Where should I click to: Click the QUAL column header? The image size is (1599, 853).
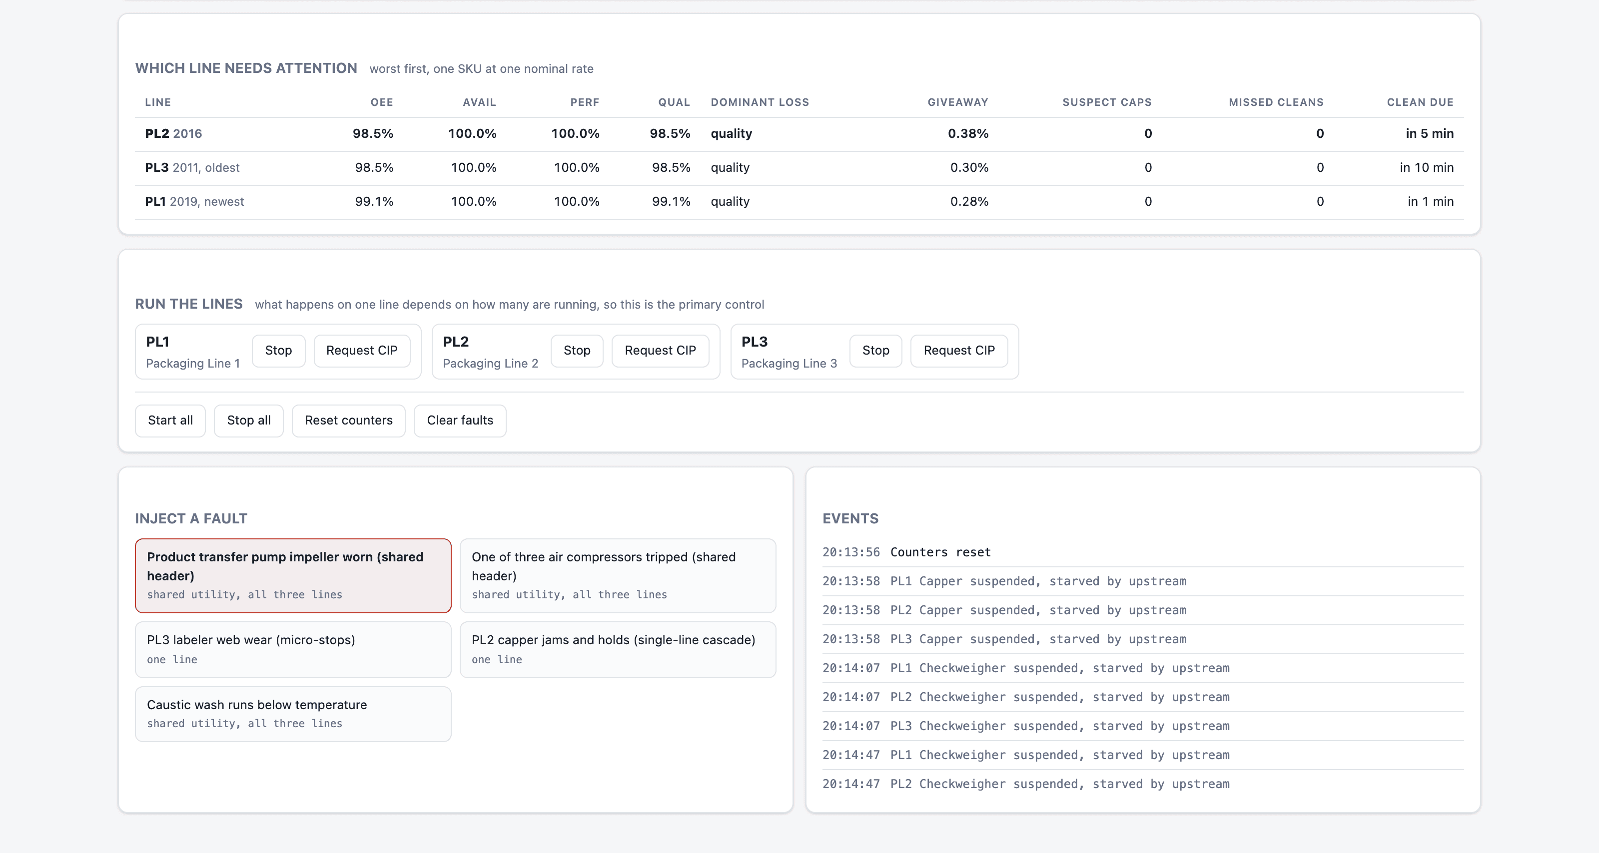(x=674, y=102)
